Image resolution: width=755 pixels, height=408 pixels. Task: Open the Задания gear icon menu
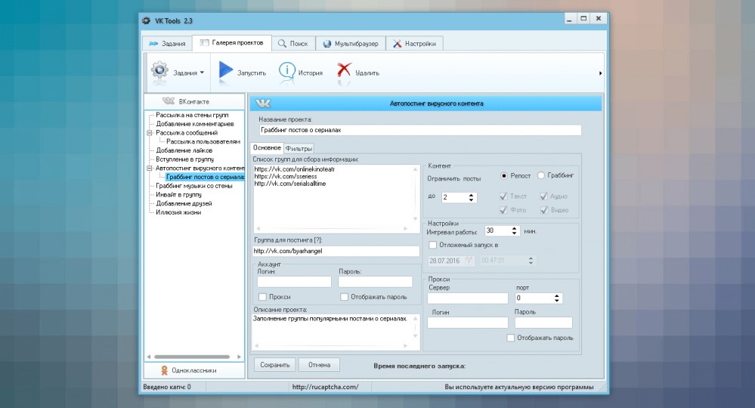click(x=160, y=71)
